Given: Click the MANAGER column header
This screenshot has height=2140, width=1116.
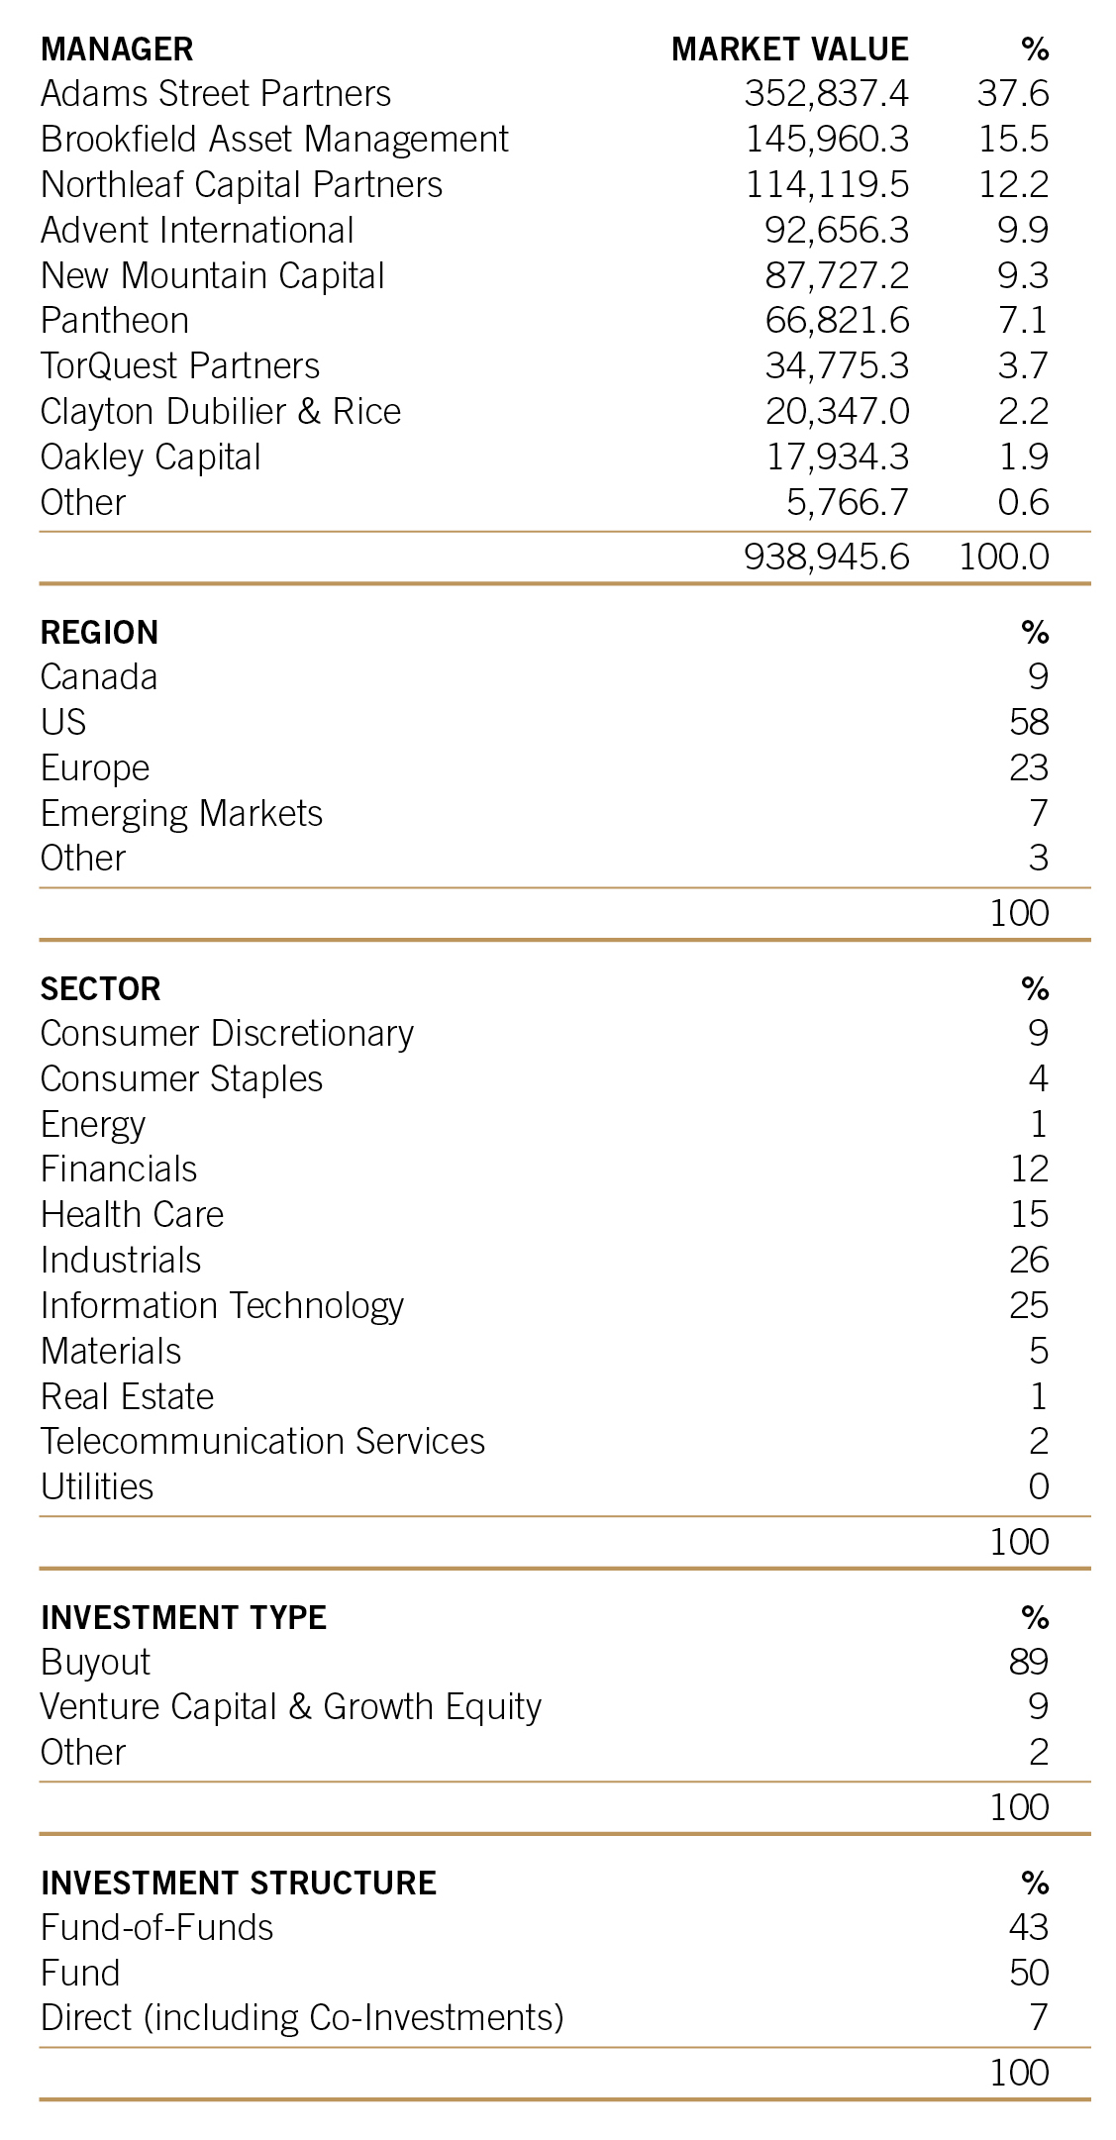Looking at the screenshot, I should (117, 49).
